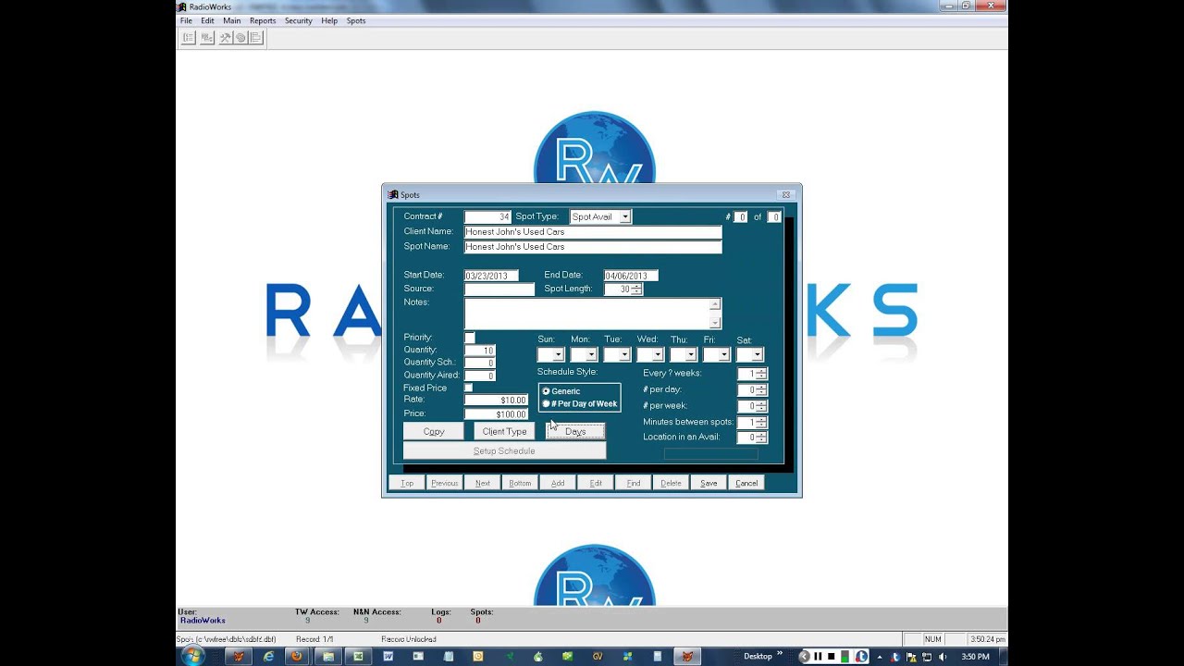Viewport: 1184px width, 666px height.
Task: Click the Contract # field
Action: pyautogui.click(x=487, y=217)
